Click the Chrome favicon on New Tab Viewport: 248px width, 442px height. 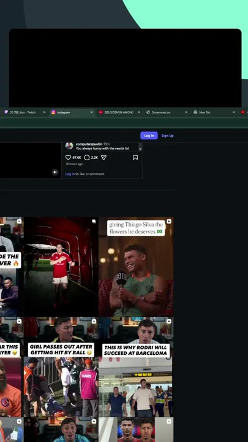click(195, 112)
